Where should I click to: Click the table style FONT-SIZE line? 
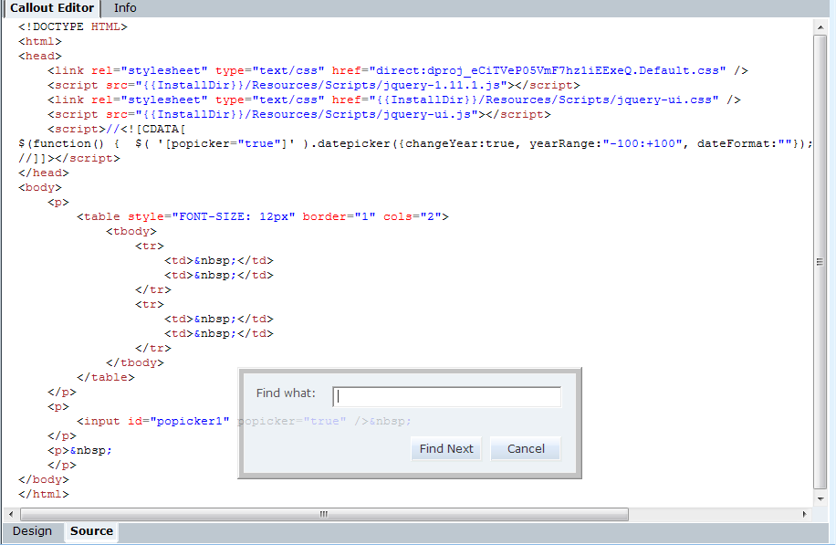click(x=263, y=216)
